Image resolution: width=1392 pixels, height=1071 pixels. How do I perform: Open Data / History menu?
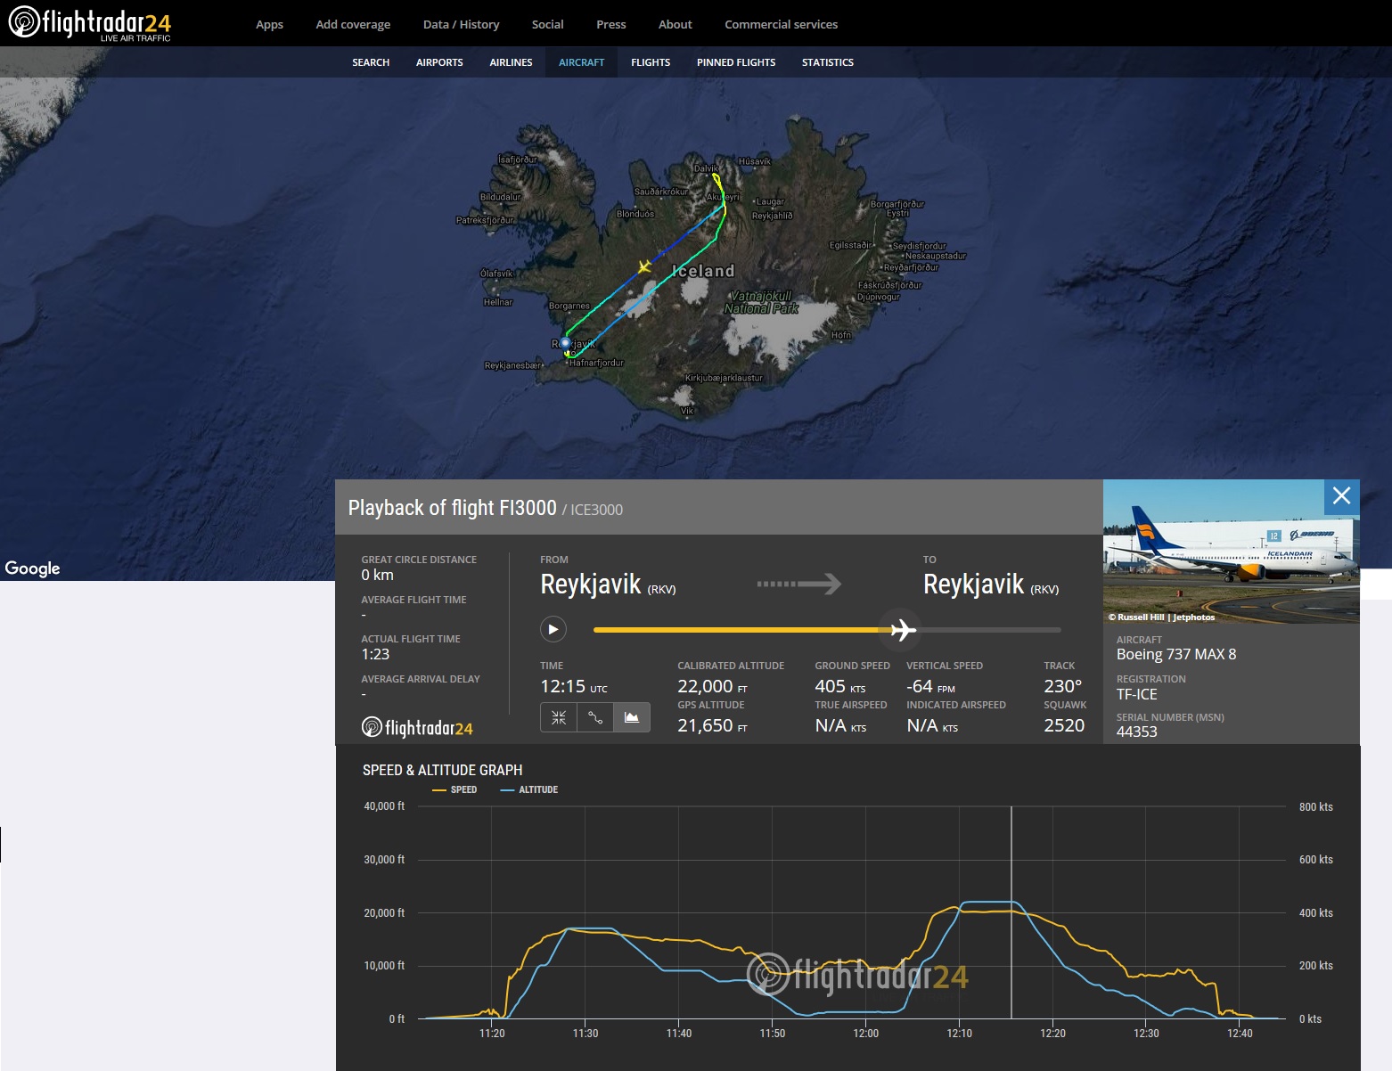tap(461, 24)
